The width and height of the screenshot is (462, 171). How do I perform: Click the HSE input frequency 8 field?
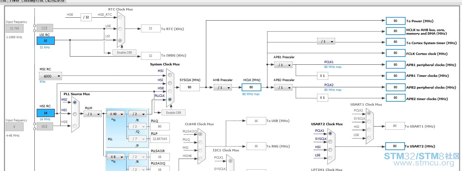tap(14, 127)
